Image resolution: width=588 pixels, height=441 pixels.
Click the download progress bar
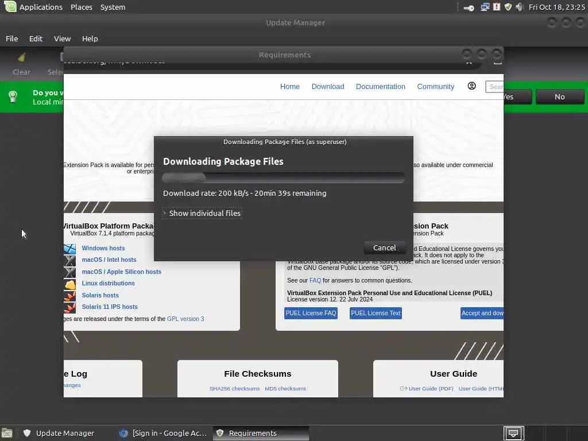pyautogui.click(x=284, y=177)
